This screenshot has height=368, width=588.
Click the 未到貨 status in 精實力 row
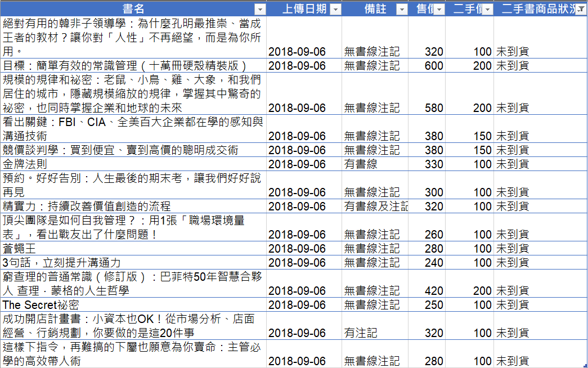(513, 207)
